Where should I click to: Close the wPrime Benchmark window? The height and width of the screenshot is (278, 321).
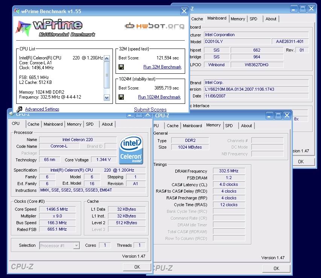[184, 11]
